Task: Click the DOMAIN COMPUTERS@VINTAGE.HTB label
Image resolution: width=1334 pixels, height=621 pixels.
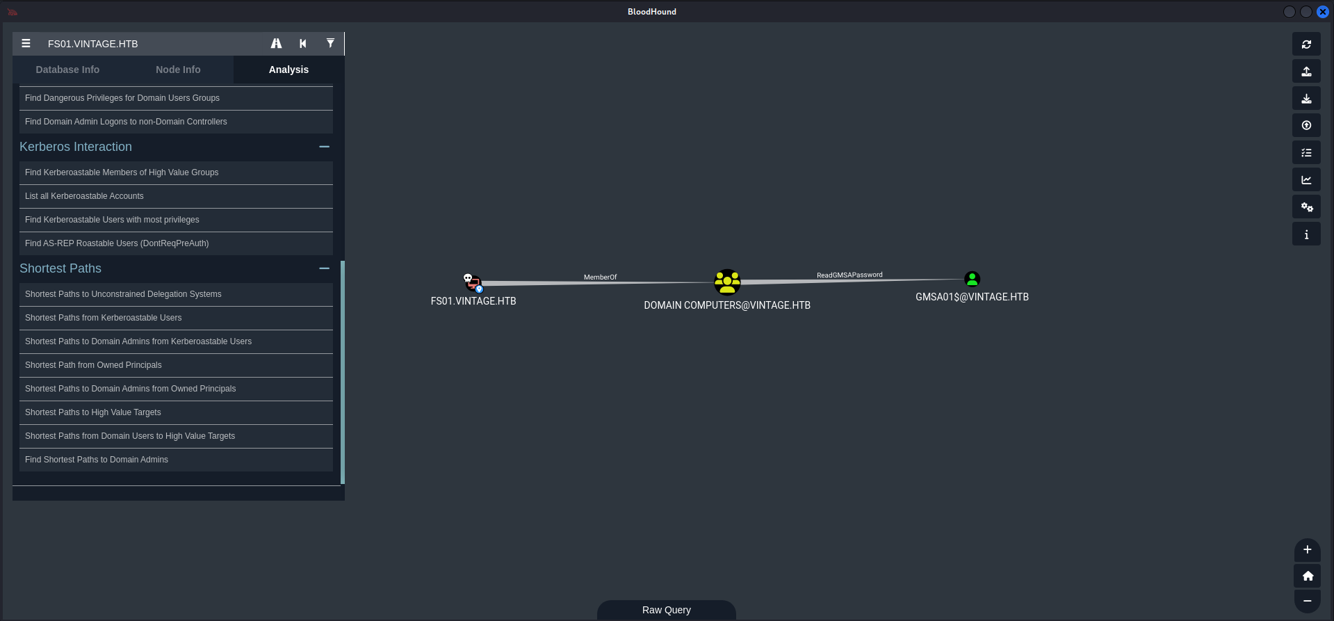Action: (727, 305)
